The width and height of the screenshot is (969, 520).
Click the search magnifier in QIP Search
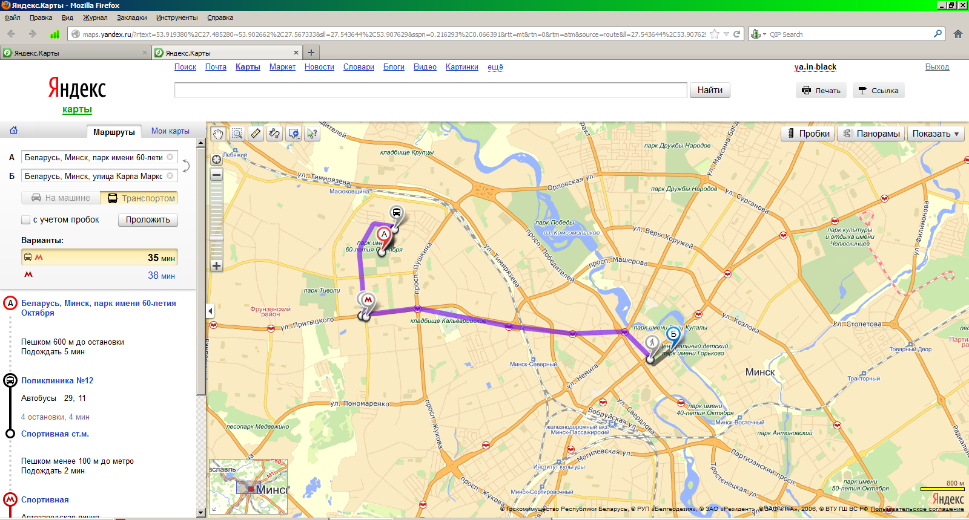pyautogui.click(x=938, y=34)
